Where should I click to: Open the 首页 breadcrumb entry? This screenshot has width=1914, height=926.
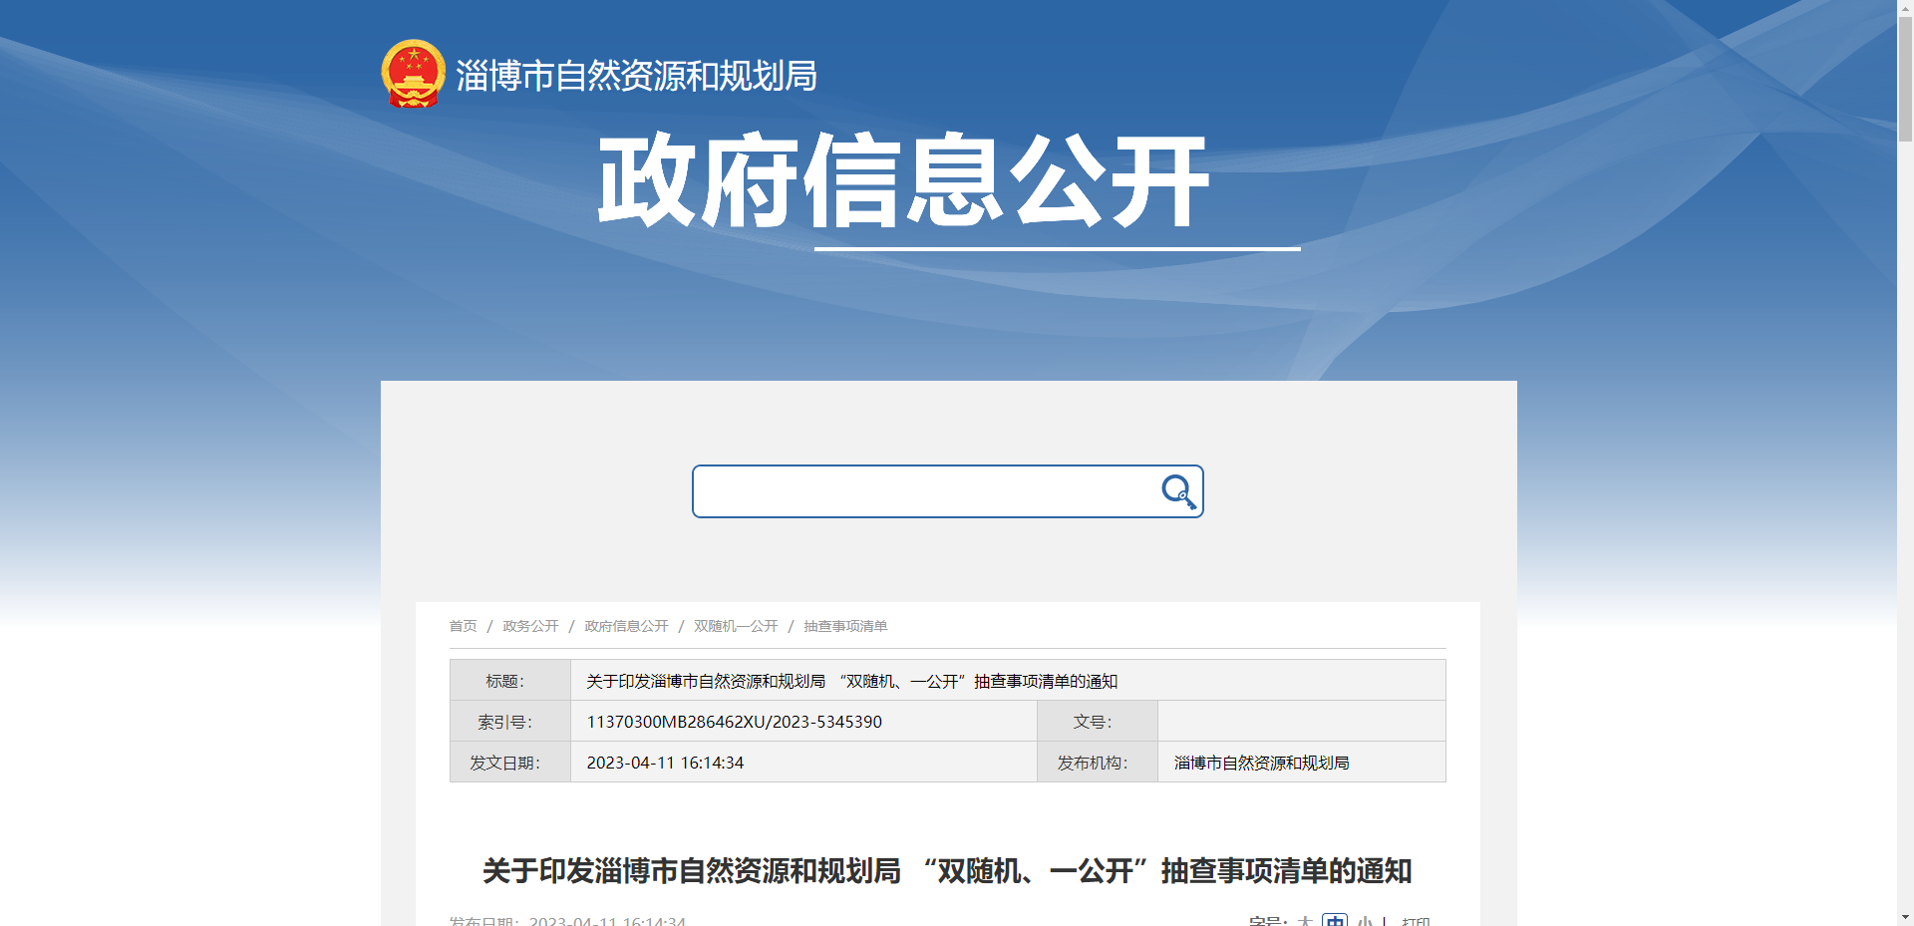(463, 626)
